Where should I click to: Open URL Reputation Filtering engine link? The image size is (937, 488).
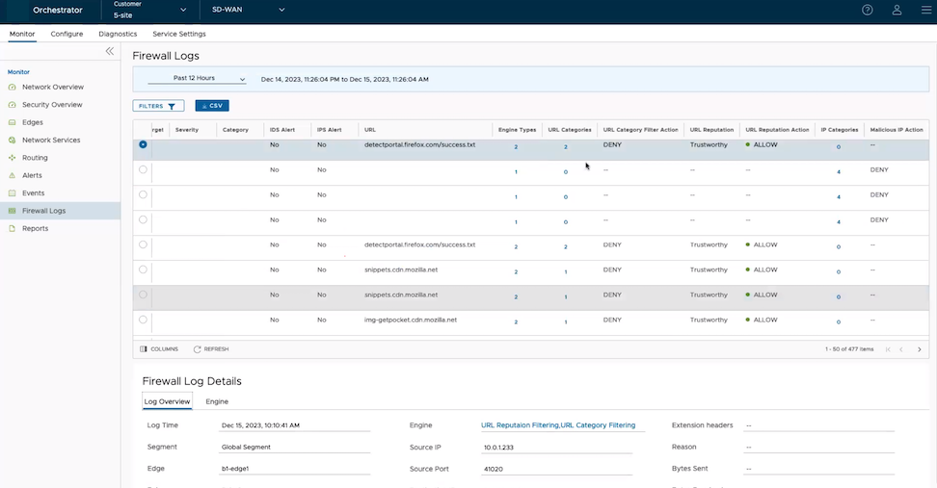[519, 425]
